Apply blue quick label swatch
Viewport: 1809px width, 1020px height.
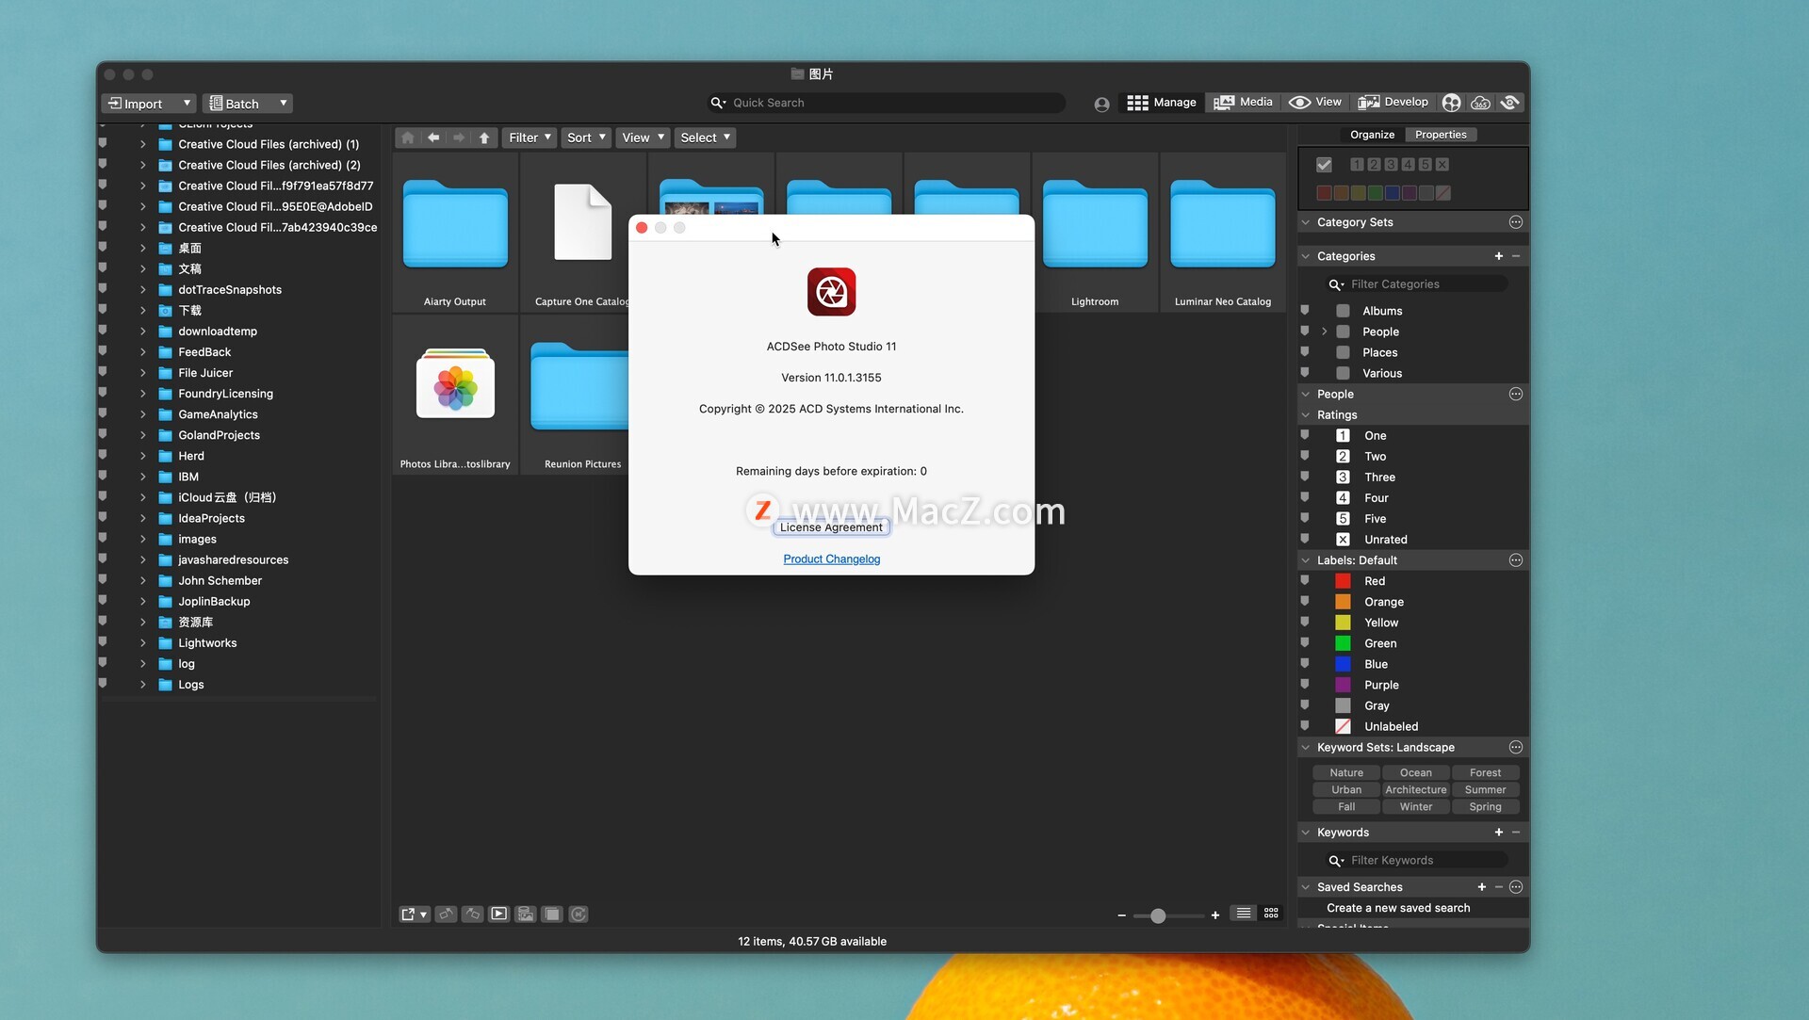(1392, 193)
